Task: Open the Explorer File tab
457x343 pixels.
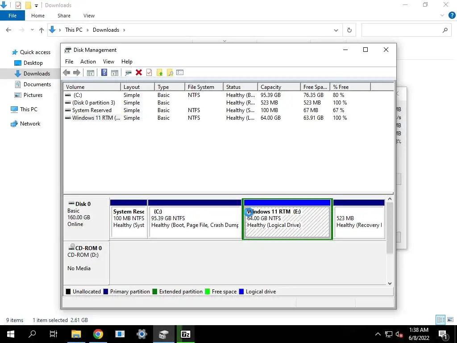Action: pyautogui.click(x=12, y=16)
